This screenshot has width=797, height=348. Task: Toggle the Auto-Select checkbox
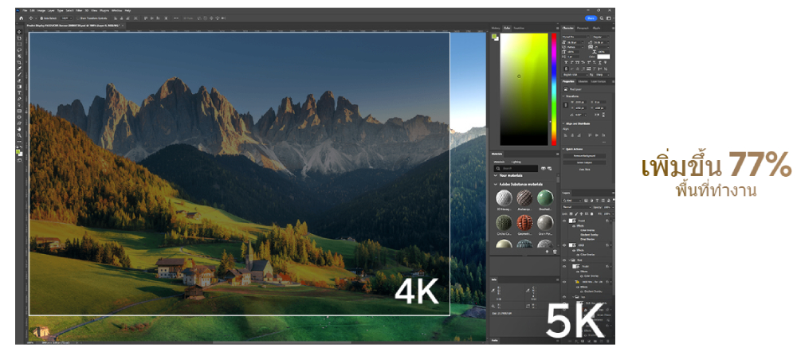click(x=41, y=18)
